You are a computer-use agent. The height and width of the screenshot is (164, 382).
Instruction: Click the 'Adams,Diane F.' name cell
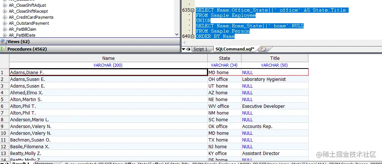108,73
